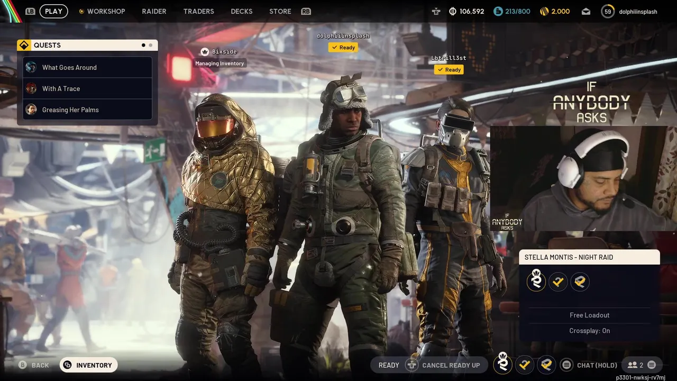677x381 pixels.
Task: Click the Lbtrill3st player name
Action: pyautogui.click(x=449, y=58)
